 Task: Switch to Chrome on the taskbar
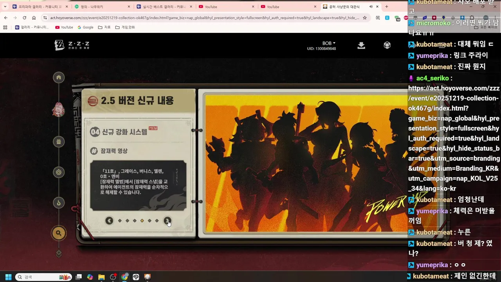pyautogui.click(x=124, y=277)
